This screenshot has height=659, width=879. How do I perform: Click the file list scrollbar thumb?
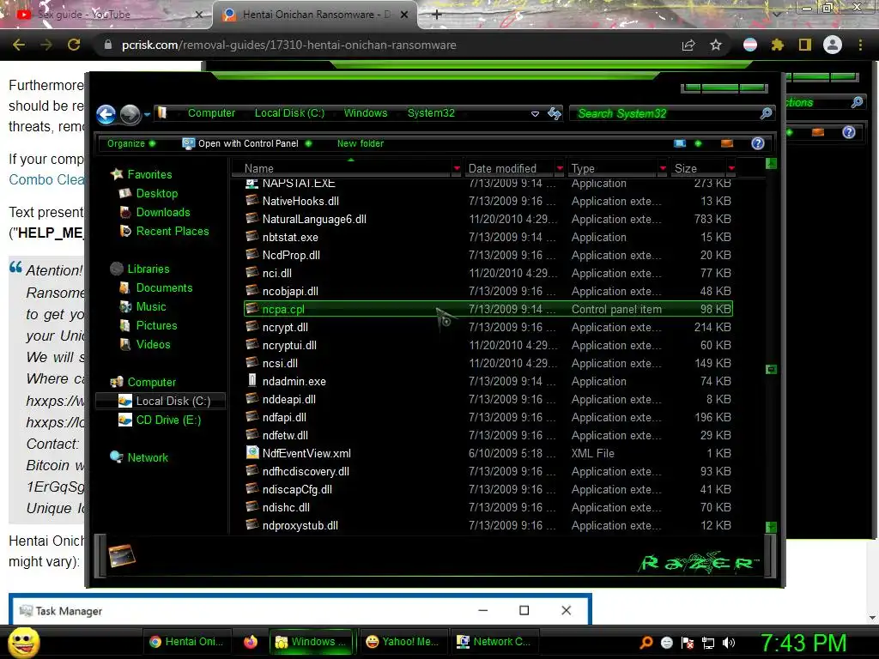click(772, 369)
